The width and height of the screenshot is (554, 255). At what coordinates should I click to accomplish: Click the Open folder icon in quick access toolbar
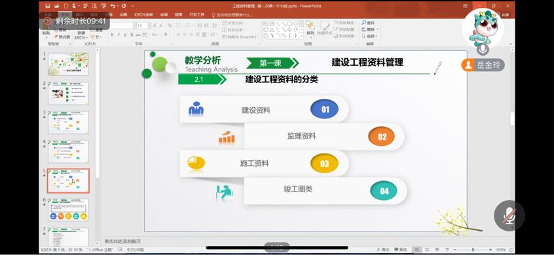coord(57,6)
